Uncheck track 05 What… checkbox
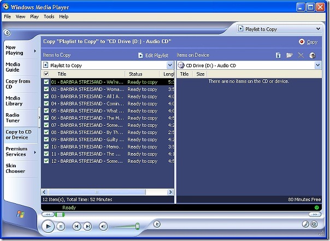The image size is (330, 241). pyautogui.click(x=46, y=110)
